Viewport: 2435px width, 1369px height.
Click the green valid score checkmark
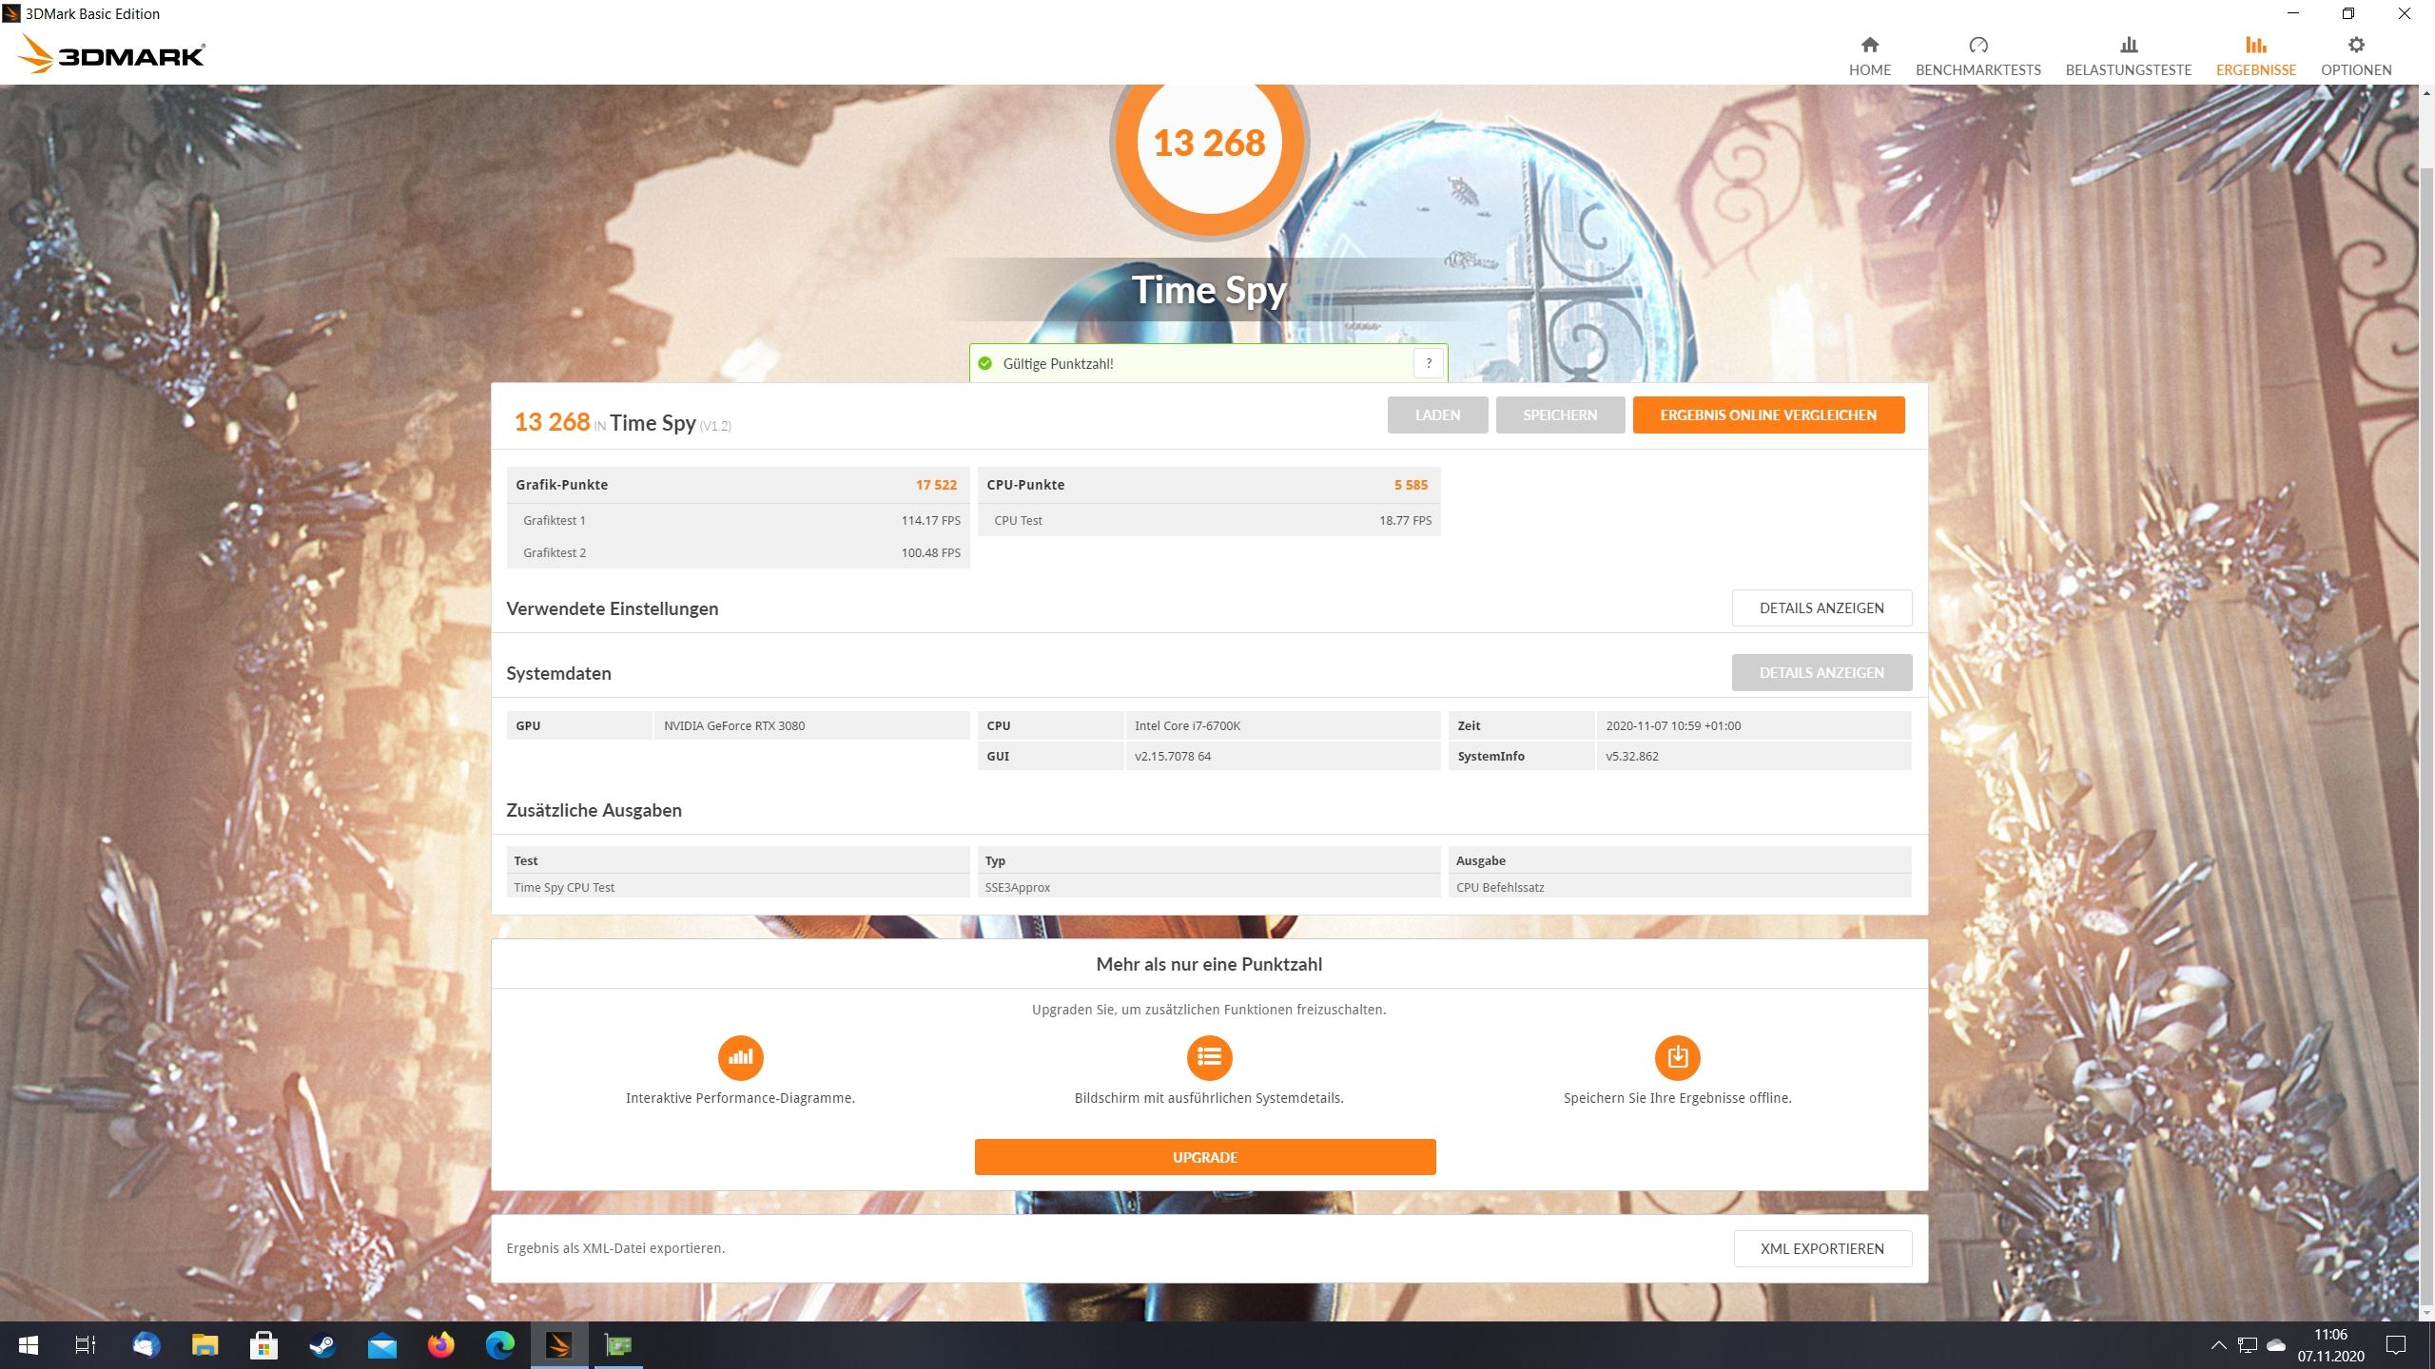[x=984, y=363]
